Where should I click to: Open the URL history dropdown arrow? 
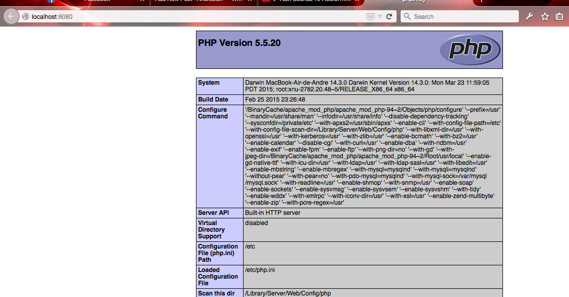point(380,17)
